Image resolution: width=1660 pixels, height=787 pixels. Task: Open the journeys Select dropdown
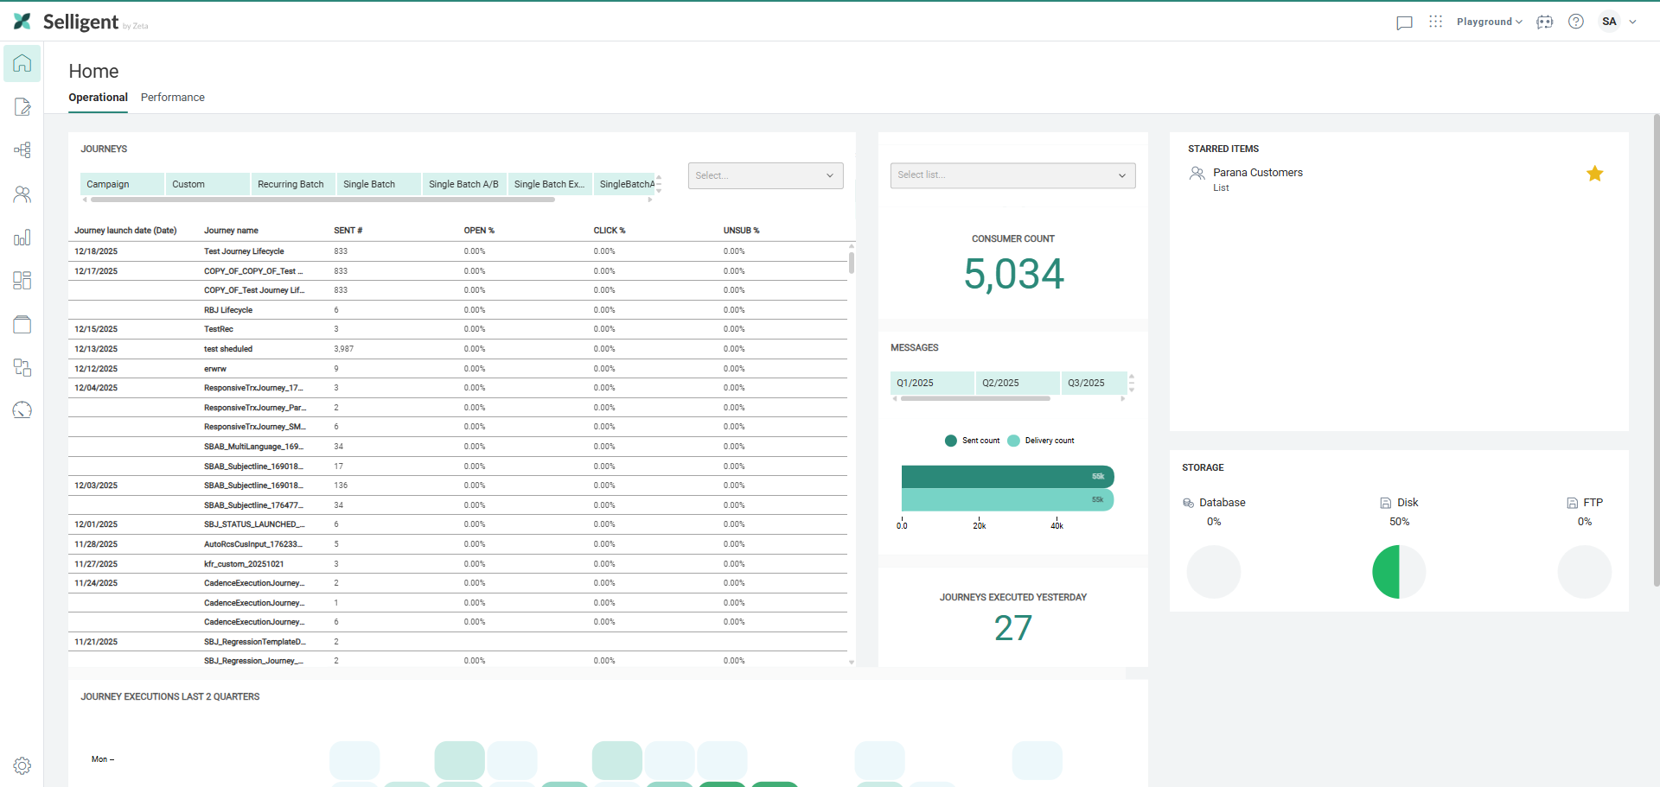pos(765,175)
